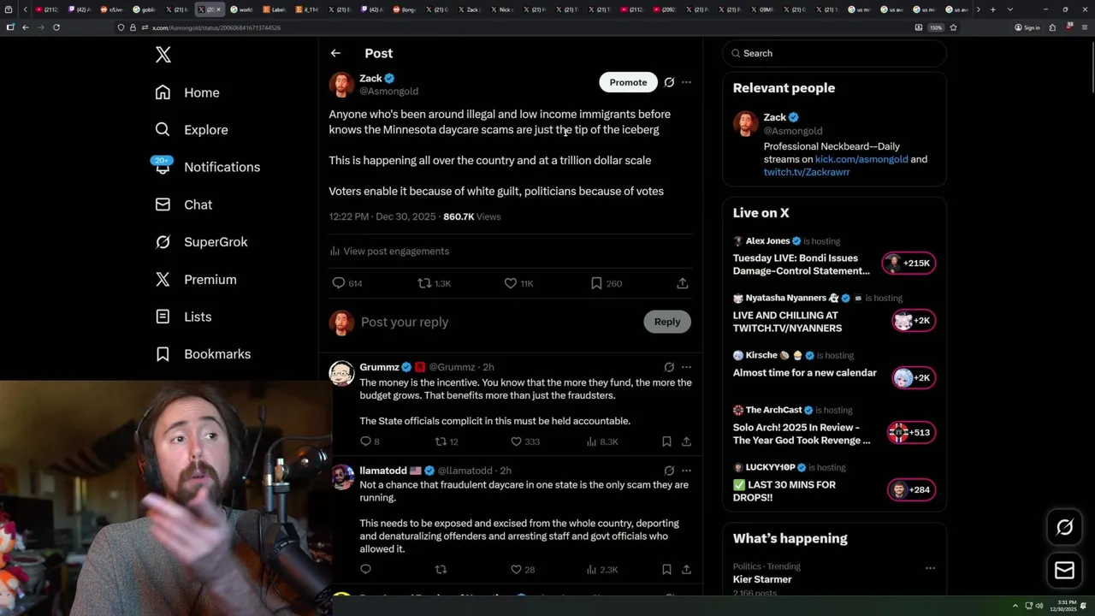Screen dimensions: 1095x616
Task: Open the twitch.tv/Zackrawrr link
Action: click(807, 172)
